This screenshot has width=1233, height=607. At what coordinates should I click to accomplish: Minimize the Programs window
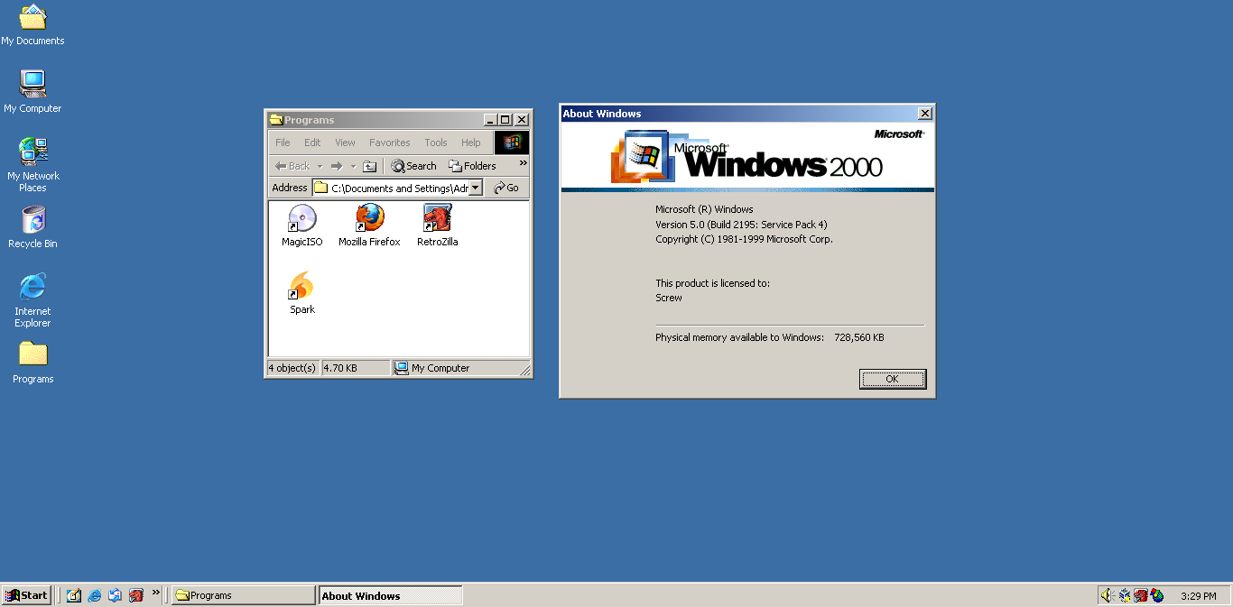(x=490, y=120)
